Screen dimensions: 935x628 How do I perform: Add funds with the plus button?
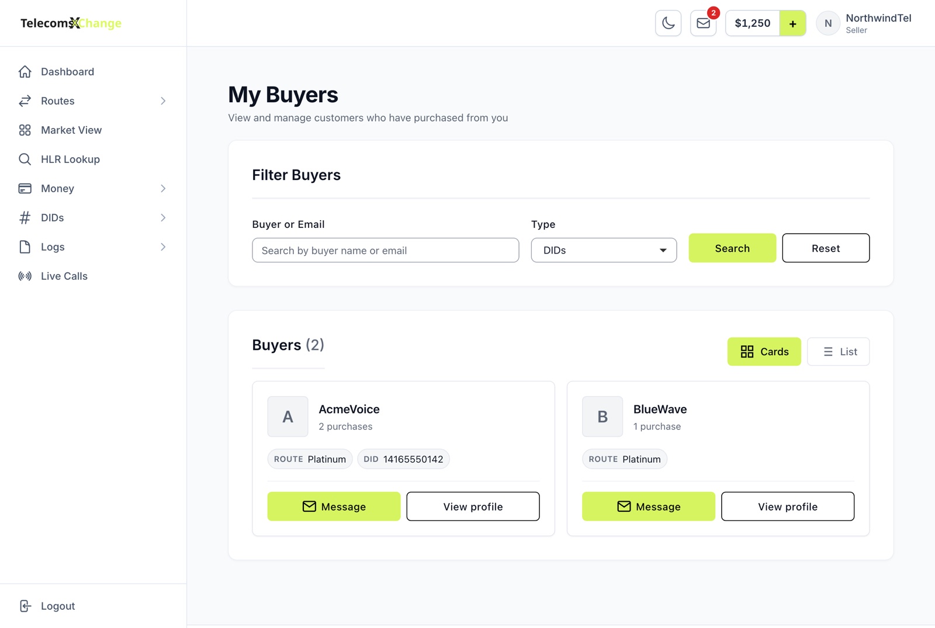point(792,23)
